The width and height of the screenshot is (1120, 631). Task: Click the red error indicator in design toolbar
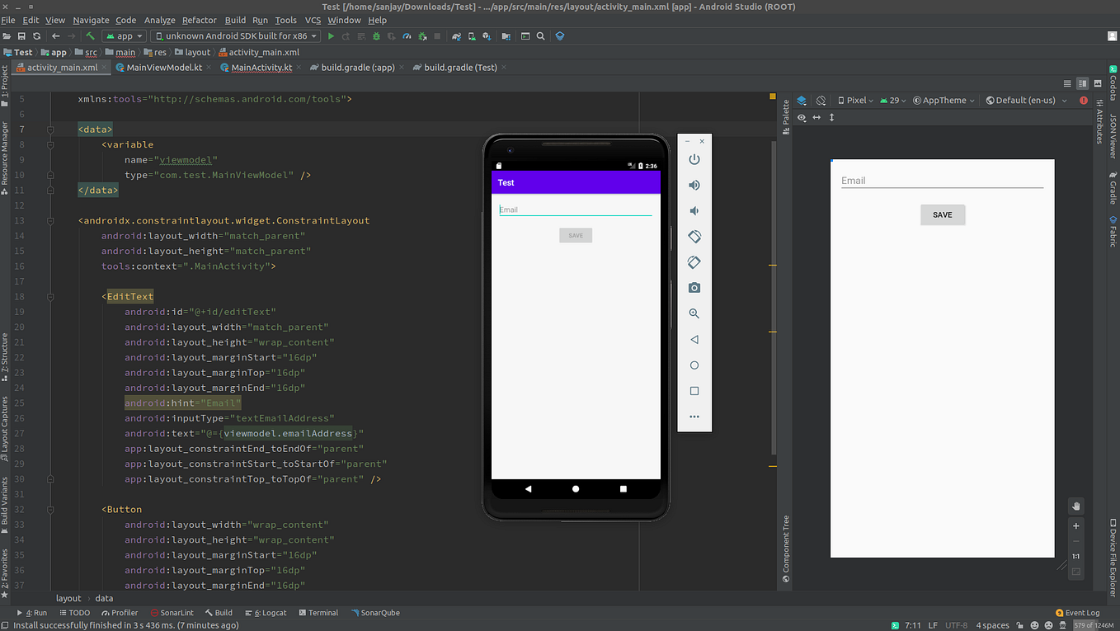tap(1084, 101)
